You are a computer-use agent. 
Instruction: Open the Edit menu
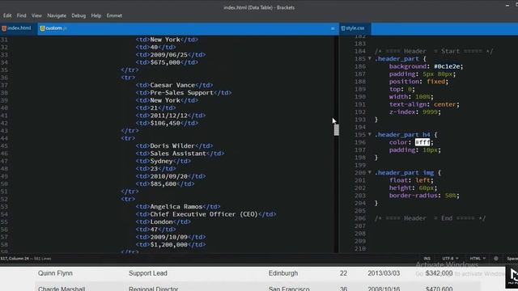tap(7, 15)
